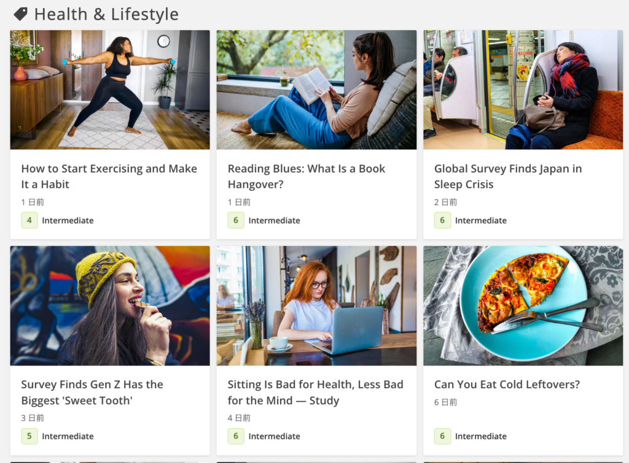Open the red-haired woman at laptop thumbnail
629x463 pixels.
pos(316,305)
